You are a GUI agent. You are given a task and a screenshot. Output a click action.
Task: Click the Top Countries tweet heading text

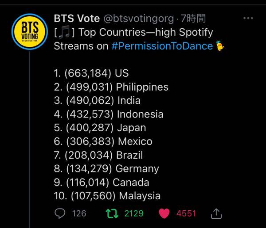click(x=133, y=39)
